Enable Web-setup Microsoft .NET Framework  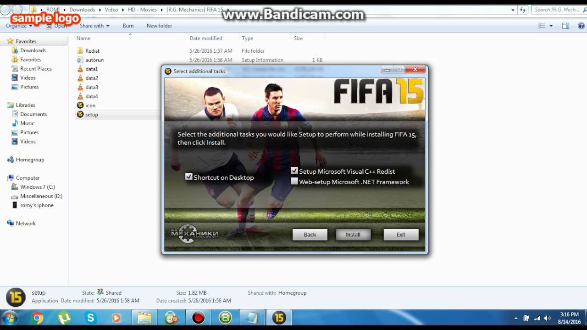pos(294,181)
